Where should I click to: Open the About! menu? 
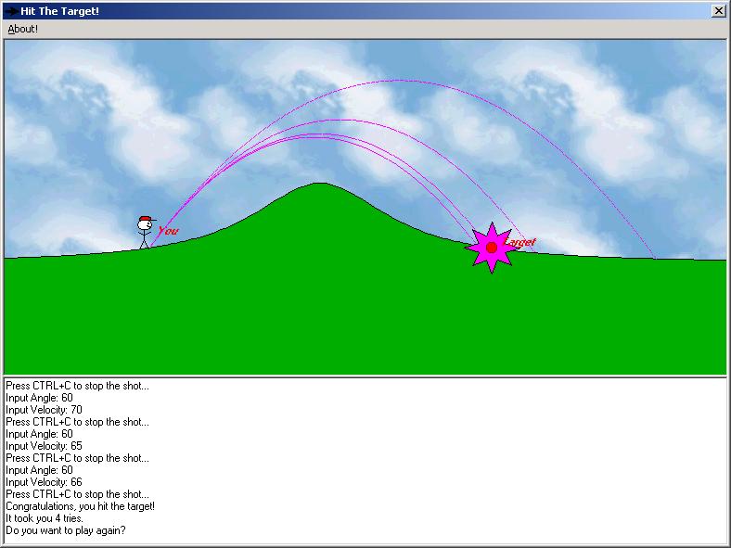(23, 29)
